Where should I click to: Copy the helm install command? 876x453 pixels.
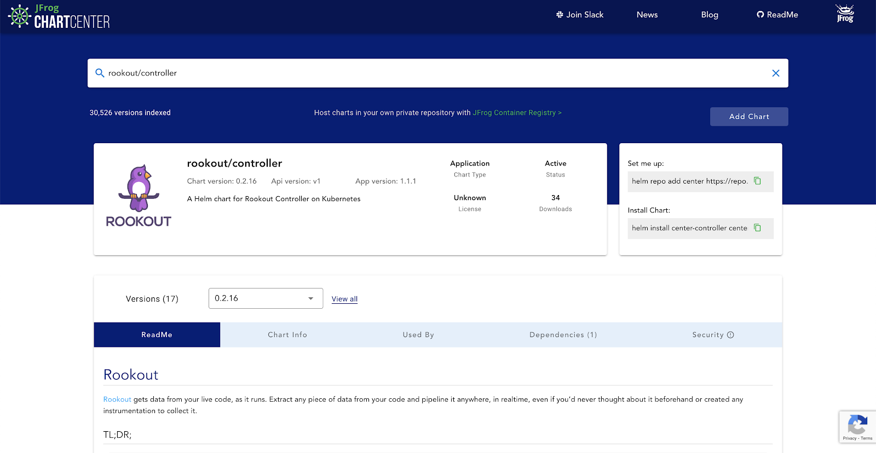tap(757, 228)
